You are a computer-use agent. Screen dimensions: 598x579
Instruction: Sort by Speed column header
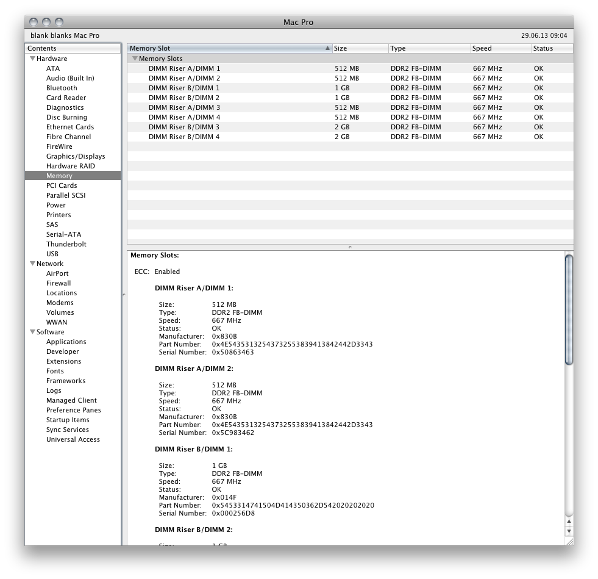(x=501, y=48)
